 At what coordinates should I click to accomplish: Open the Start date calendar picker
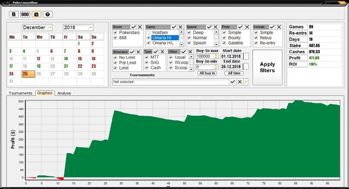pyautogui.click(x=246, y=56)
